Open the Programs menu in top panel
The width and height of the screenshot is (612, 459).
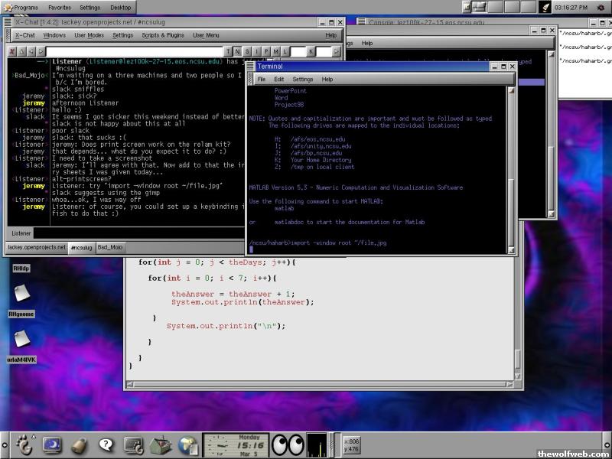click(x=26, y=7)
